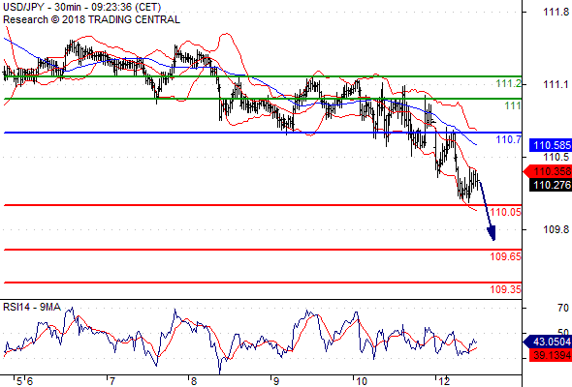This screenshot has height=387, width=572.
Task: Click the 'RSI14 - 9MA' indicator label
Action: pyautogui.click(x=32, y=308)
